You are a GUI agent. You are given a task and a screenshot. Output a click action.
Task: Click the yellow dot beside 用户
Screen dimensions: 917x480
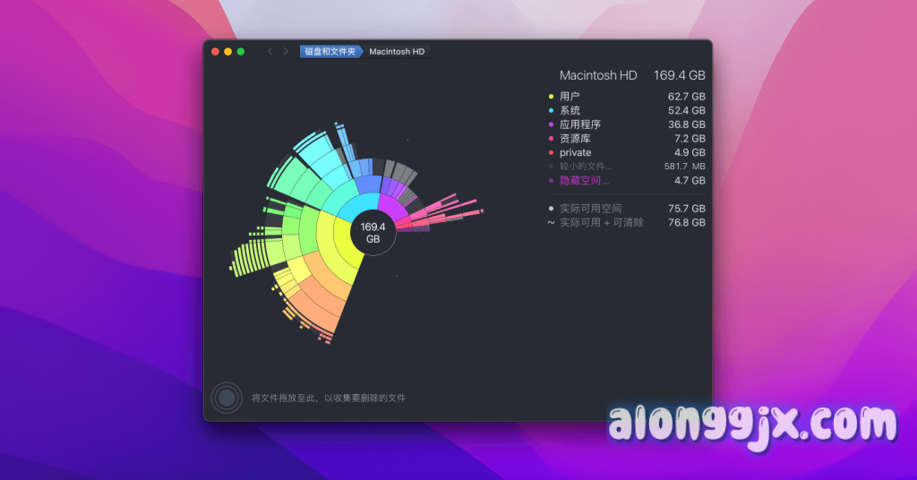point(552,96)
